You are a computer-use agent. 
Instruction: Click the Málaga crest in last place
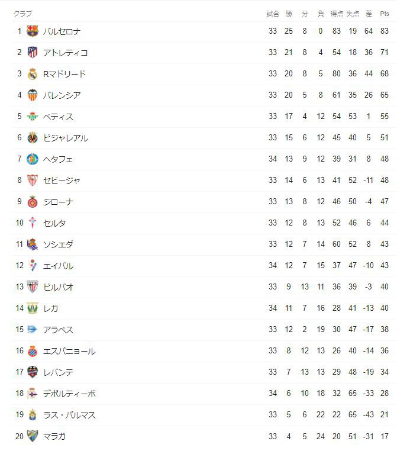(x=33, y=436)
